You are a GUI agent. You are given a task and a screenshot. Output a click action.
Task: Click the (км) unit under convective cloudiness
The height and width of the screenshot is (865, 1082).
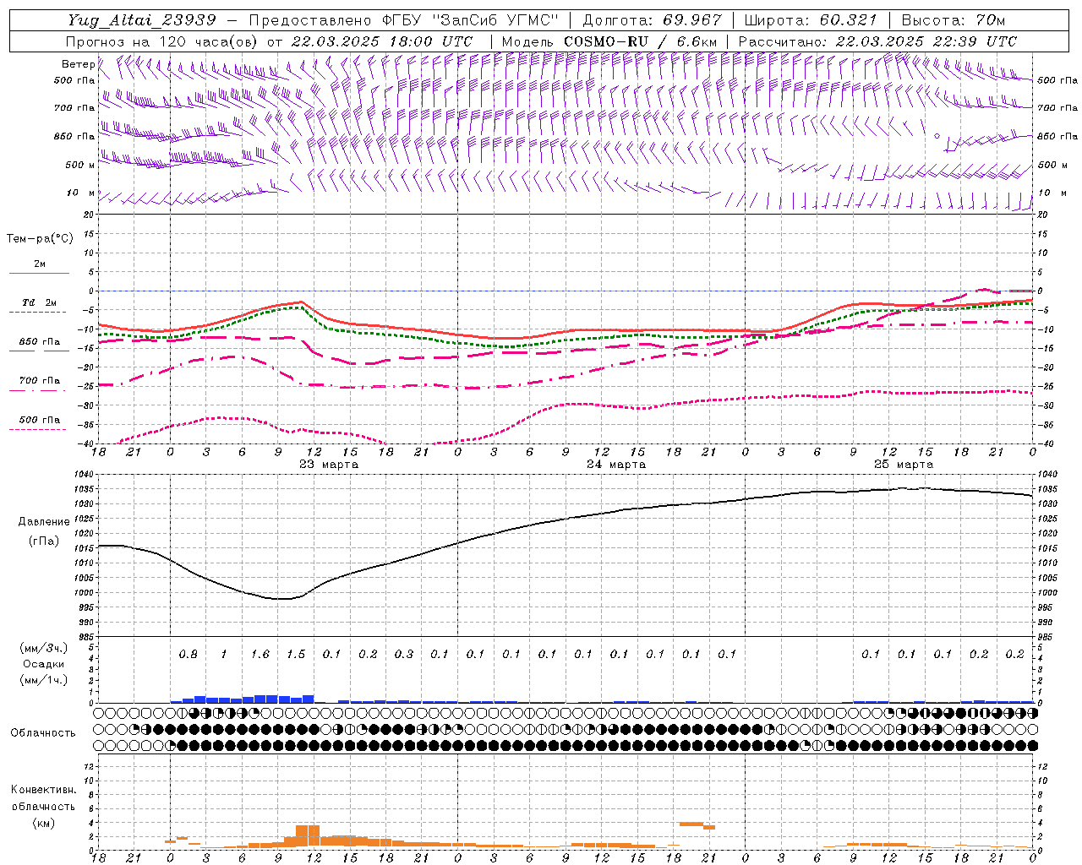click(x=43, y=823)
